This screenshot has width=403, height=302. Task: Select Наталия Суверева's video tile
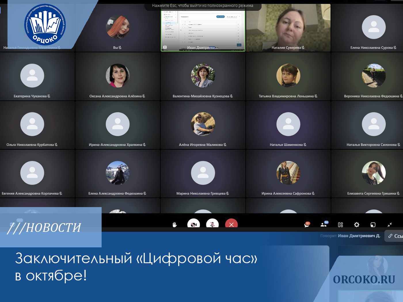(x=288, y=27)
